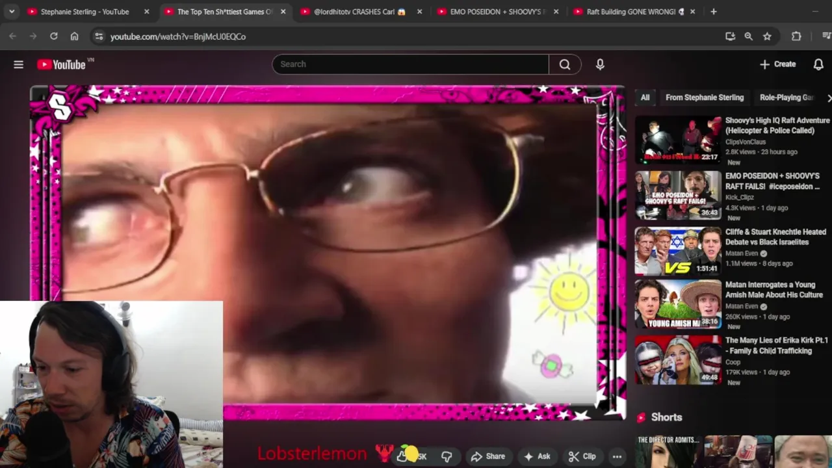Open ClipsVonClaus channel name
Image resolution: width=832 pixels, height=468 pixels.
click(746, 142)
